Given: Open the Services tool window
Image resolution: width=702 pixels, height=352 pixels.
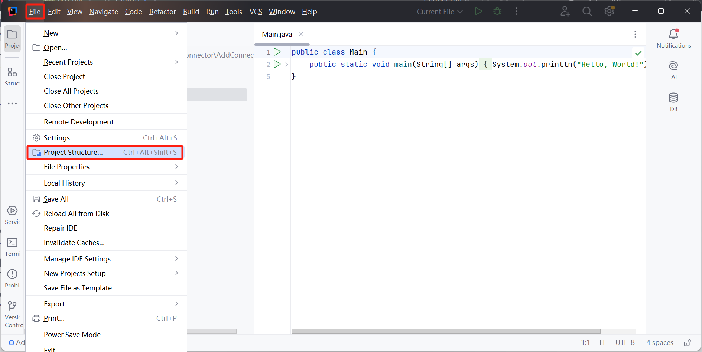Looking at the screenshot, I should pos(12,211).
